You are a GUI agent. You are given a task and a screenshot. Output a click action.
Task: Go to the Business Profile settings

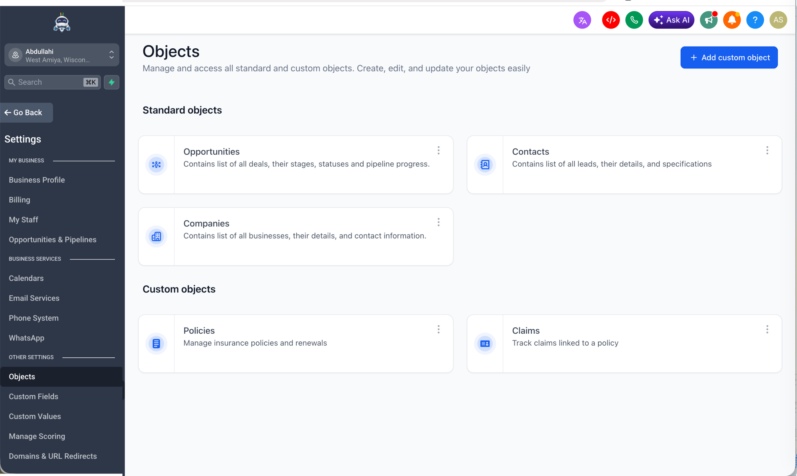[x=37, y=180]
